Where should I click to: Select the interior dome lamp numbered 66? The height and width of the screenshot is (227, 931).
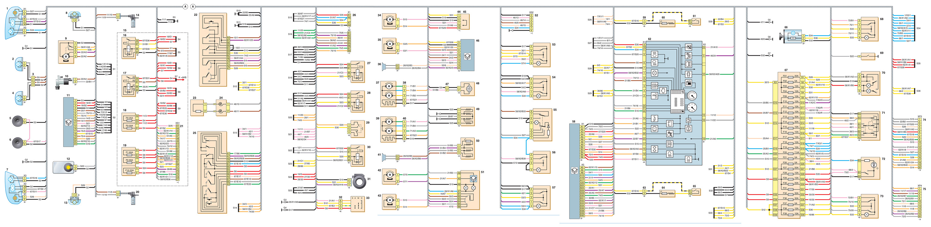tap(791, 37)
